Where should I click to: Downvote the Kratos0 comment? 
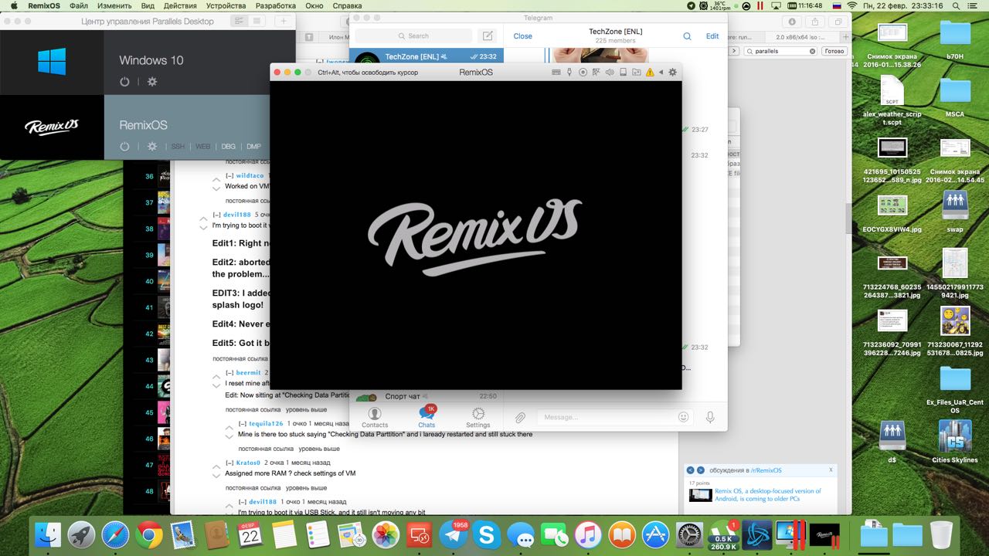click(x=216, y=476)
